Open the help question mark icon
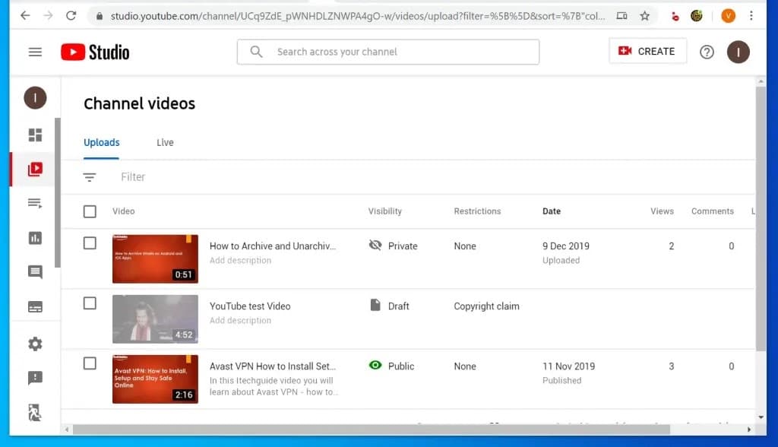 click(707, 52)
